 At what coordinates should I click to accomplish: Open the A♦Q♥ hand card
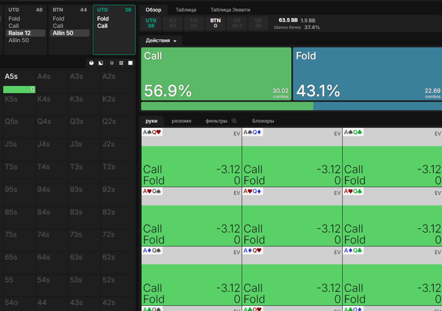coord(292,276)
